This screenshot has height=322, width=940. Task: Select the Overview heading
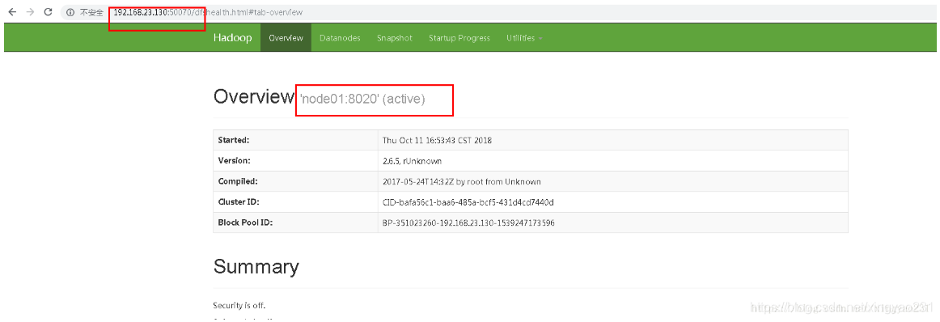coord(254,96)
